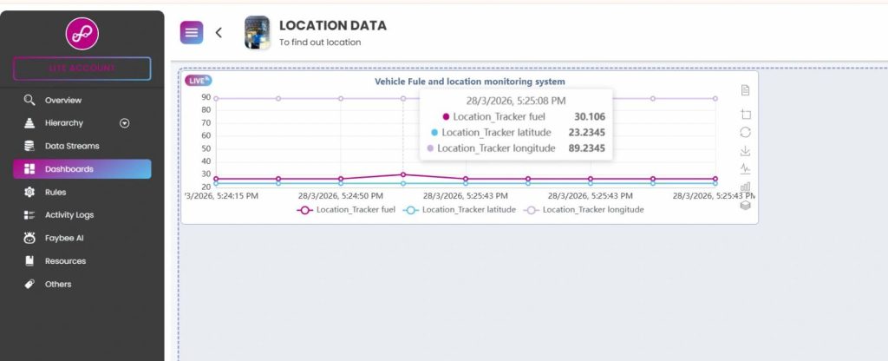Switch the chart to bar type
The width and height of the screenshot is (888, 361).
point(745,187)
